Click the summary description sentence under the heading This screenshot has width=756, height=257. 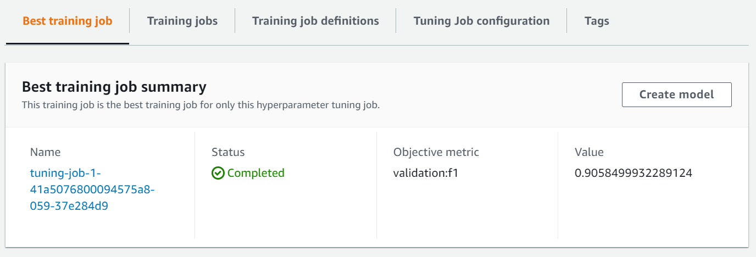pyautogui.click(x=201, y=104)
